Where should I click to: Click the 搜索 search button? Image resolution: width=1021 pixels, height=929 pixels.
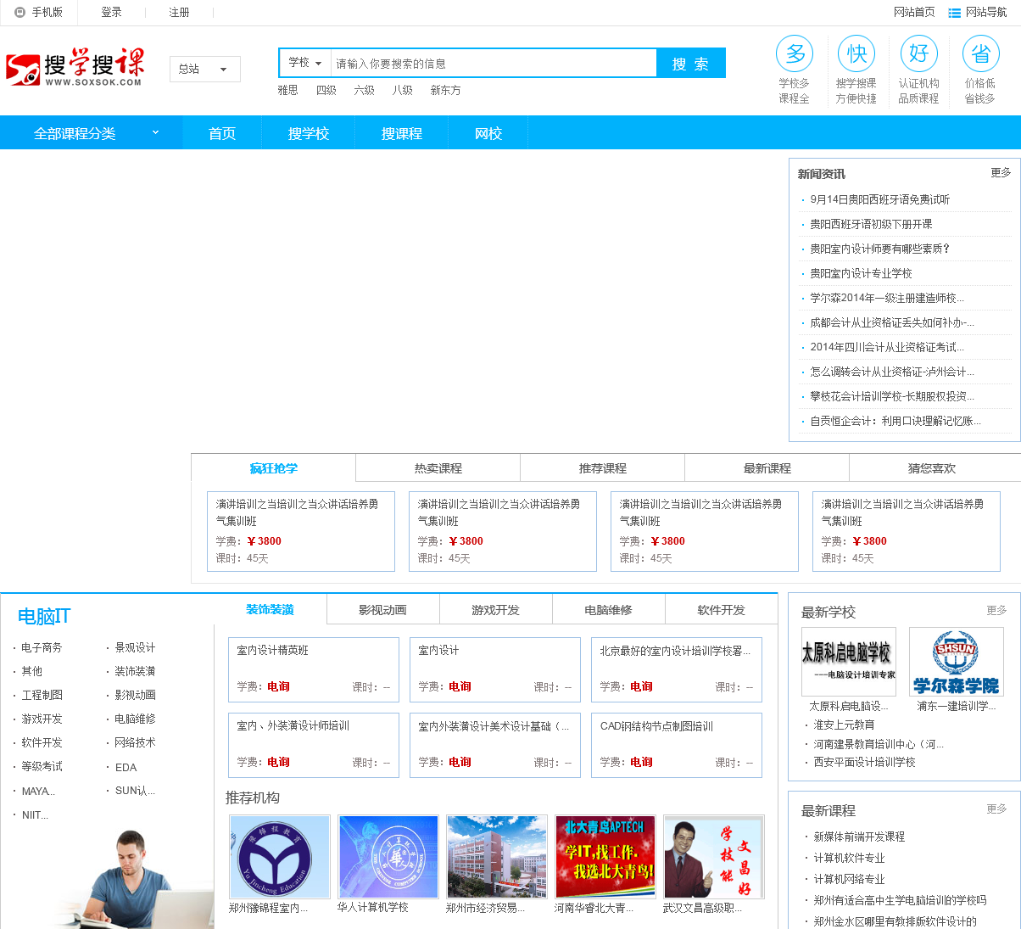[x=691, y=64]
